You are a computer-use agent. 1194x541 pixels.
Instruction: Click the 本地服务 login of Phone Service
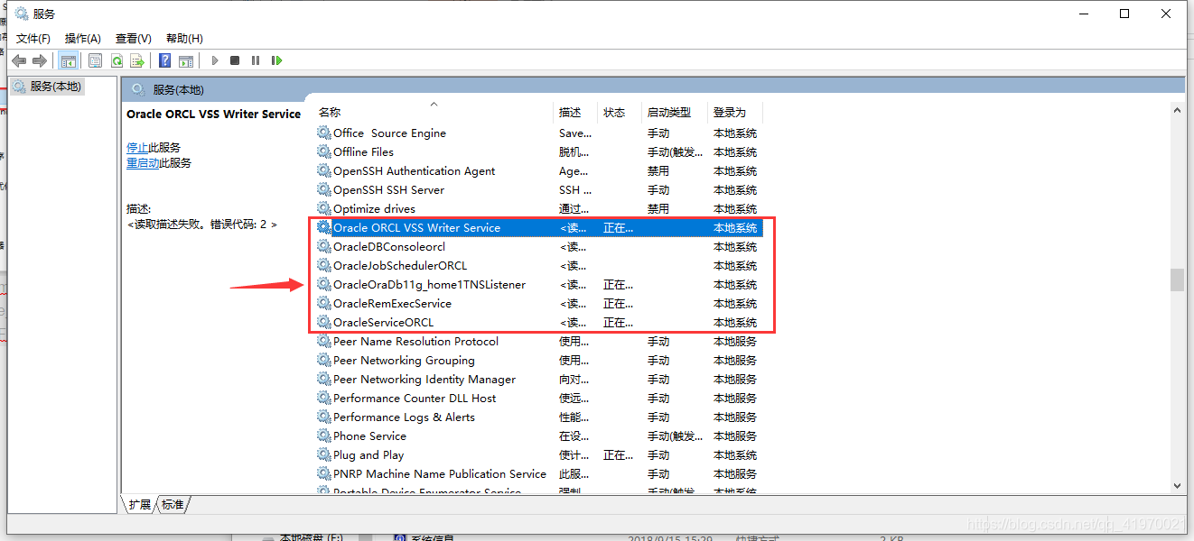pos(735,436)
